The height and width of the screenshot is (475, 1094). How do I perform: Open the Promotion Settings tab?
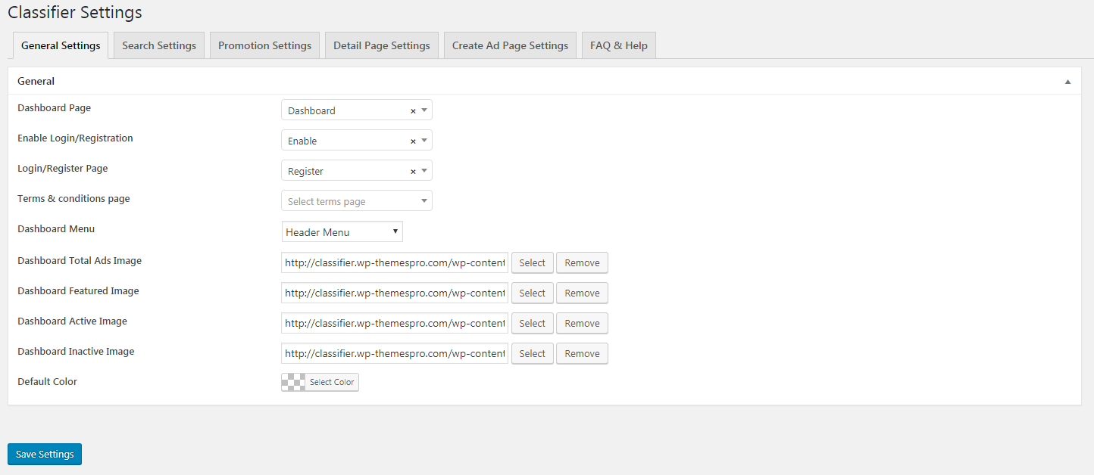pyautogui.click(x=264, y=45)
